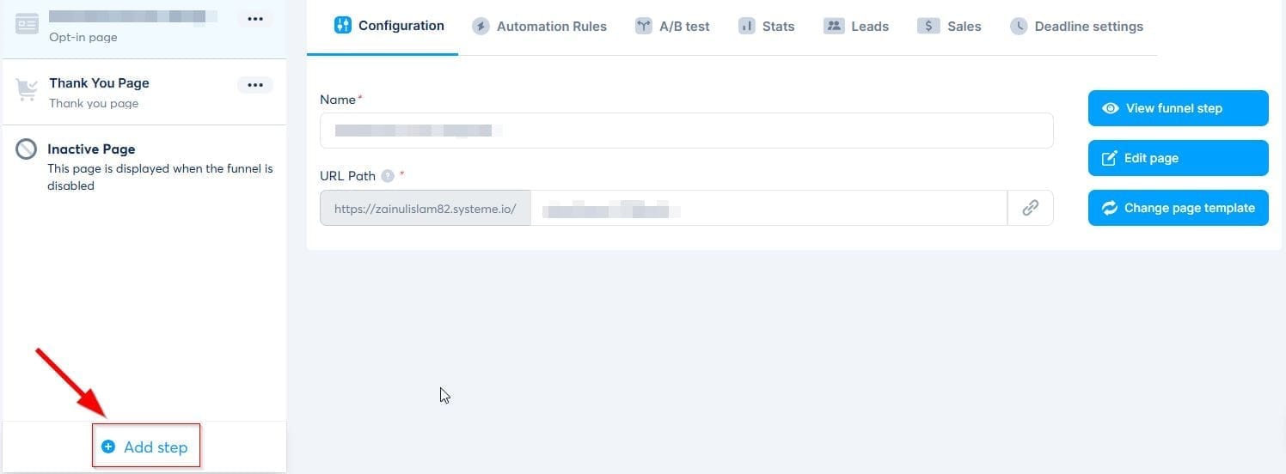
Task: Select the Sales tab
Action: point(949,27)
